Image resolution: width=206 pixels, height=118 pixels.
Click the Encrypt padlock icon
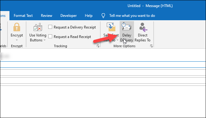tap(17, 27)
